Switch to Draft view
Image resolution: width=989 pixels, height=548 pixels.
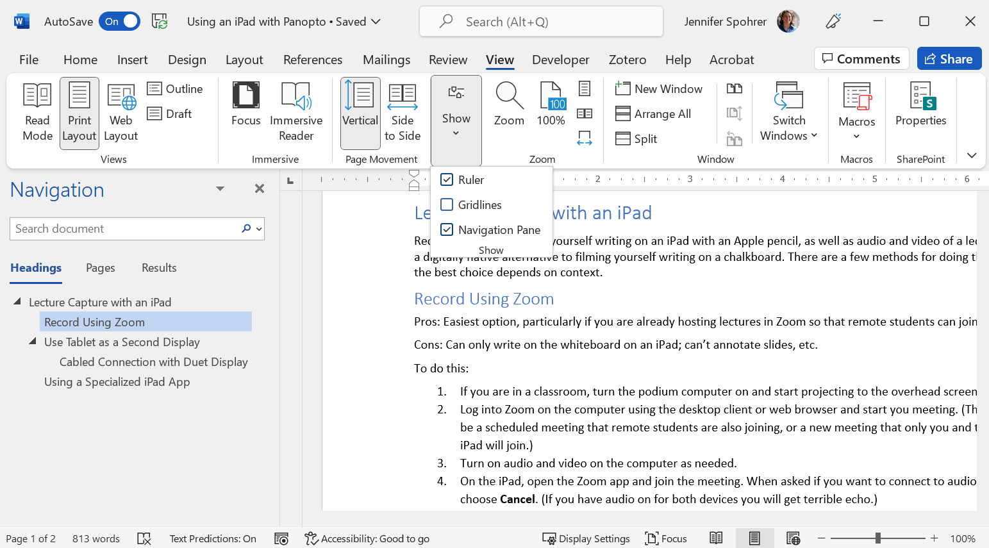170,113
